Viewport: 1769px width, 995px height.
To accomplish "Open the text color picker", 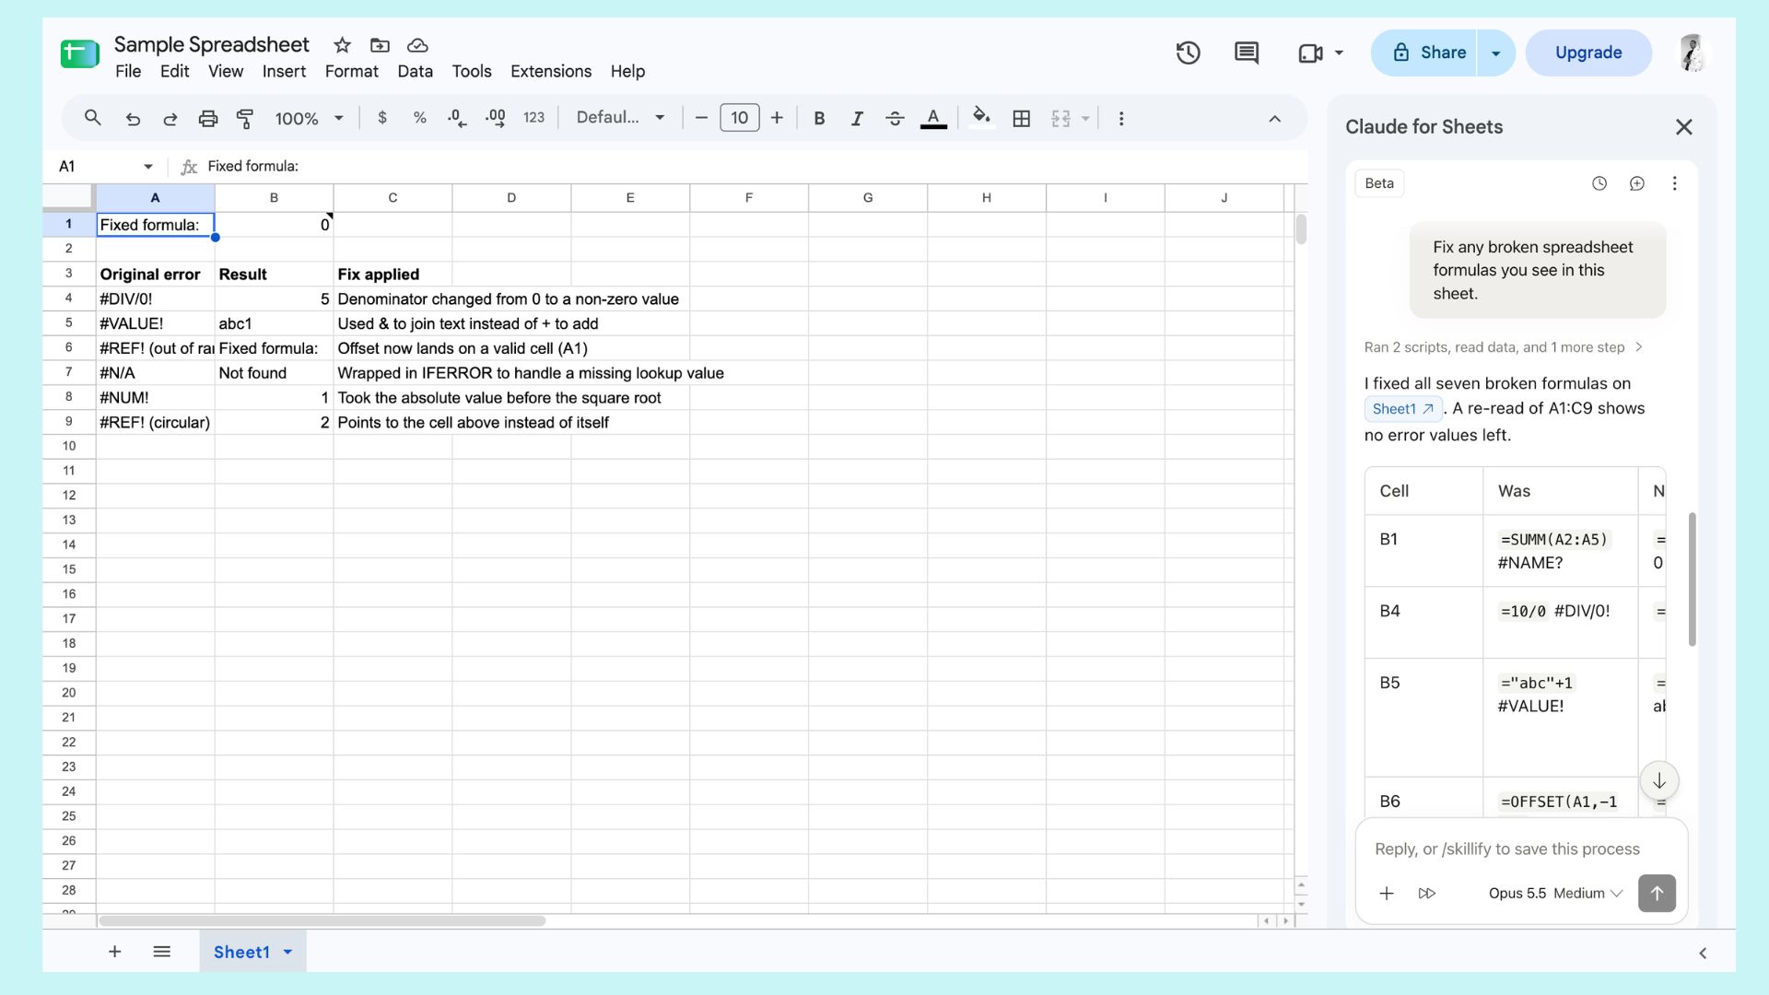I will tap(933, 118).
